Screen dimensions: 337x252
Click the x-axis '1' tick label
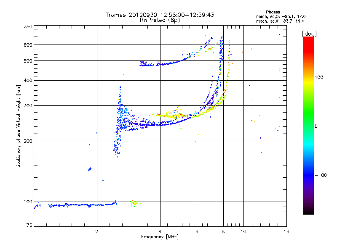click(34, 231)
